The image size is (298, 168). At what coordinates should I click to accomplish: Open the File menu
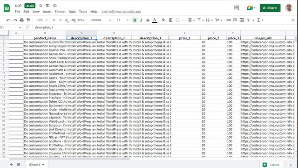[18, 12]
